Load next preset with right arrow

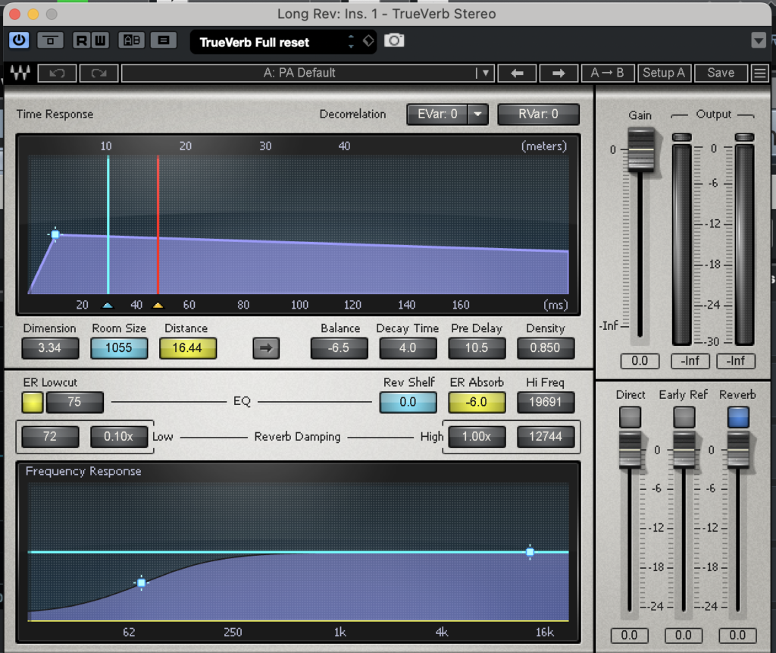tap(559, 73)
